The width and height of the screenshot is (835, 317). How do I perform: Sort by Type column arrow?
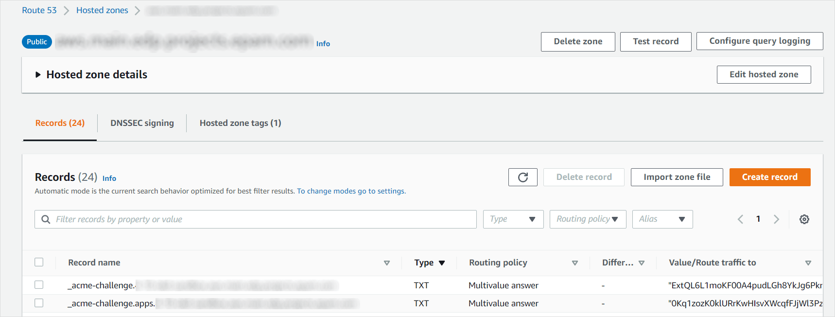pos(442,263)
